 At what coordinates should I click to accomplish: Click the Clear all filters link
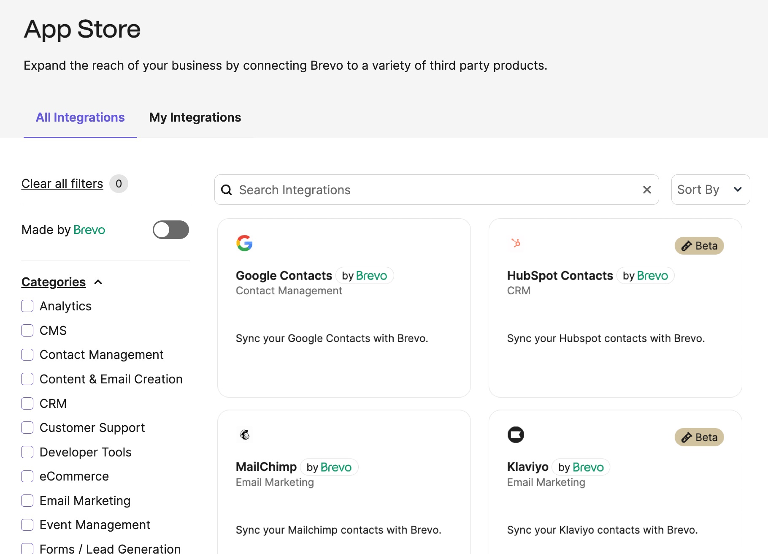click(x=62, y=183)
